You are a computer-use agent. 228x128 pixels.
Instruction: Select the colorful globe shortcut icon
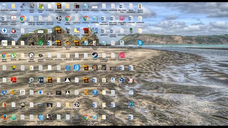pos(14,68)
